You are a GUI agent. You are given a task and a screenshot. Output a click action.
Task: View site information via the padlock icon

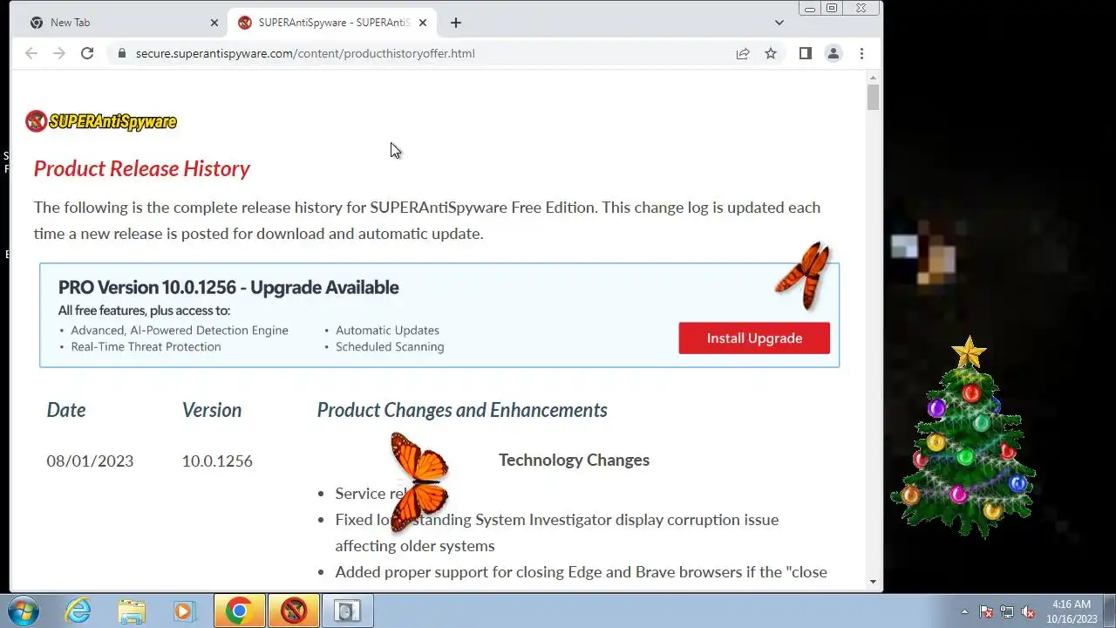(121, 53)
